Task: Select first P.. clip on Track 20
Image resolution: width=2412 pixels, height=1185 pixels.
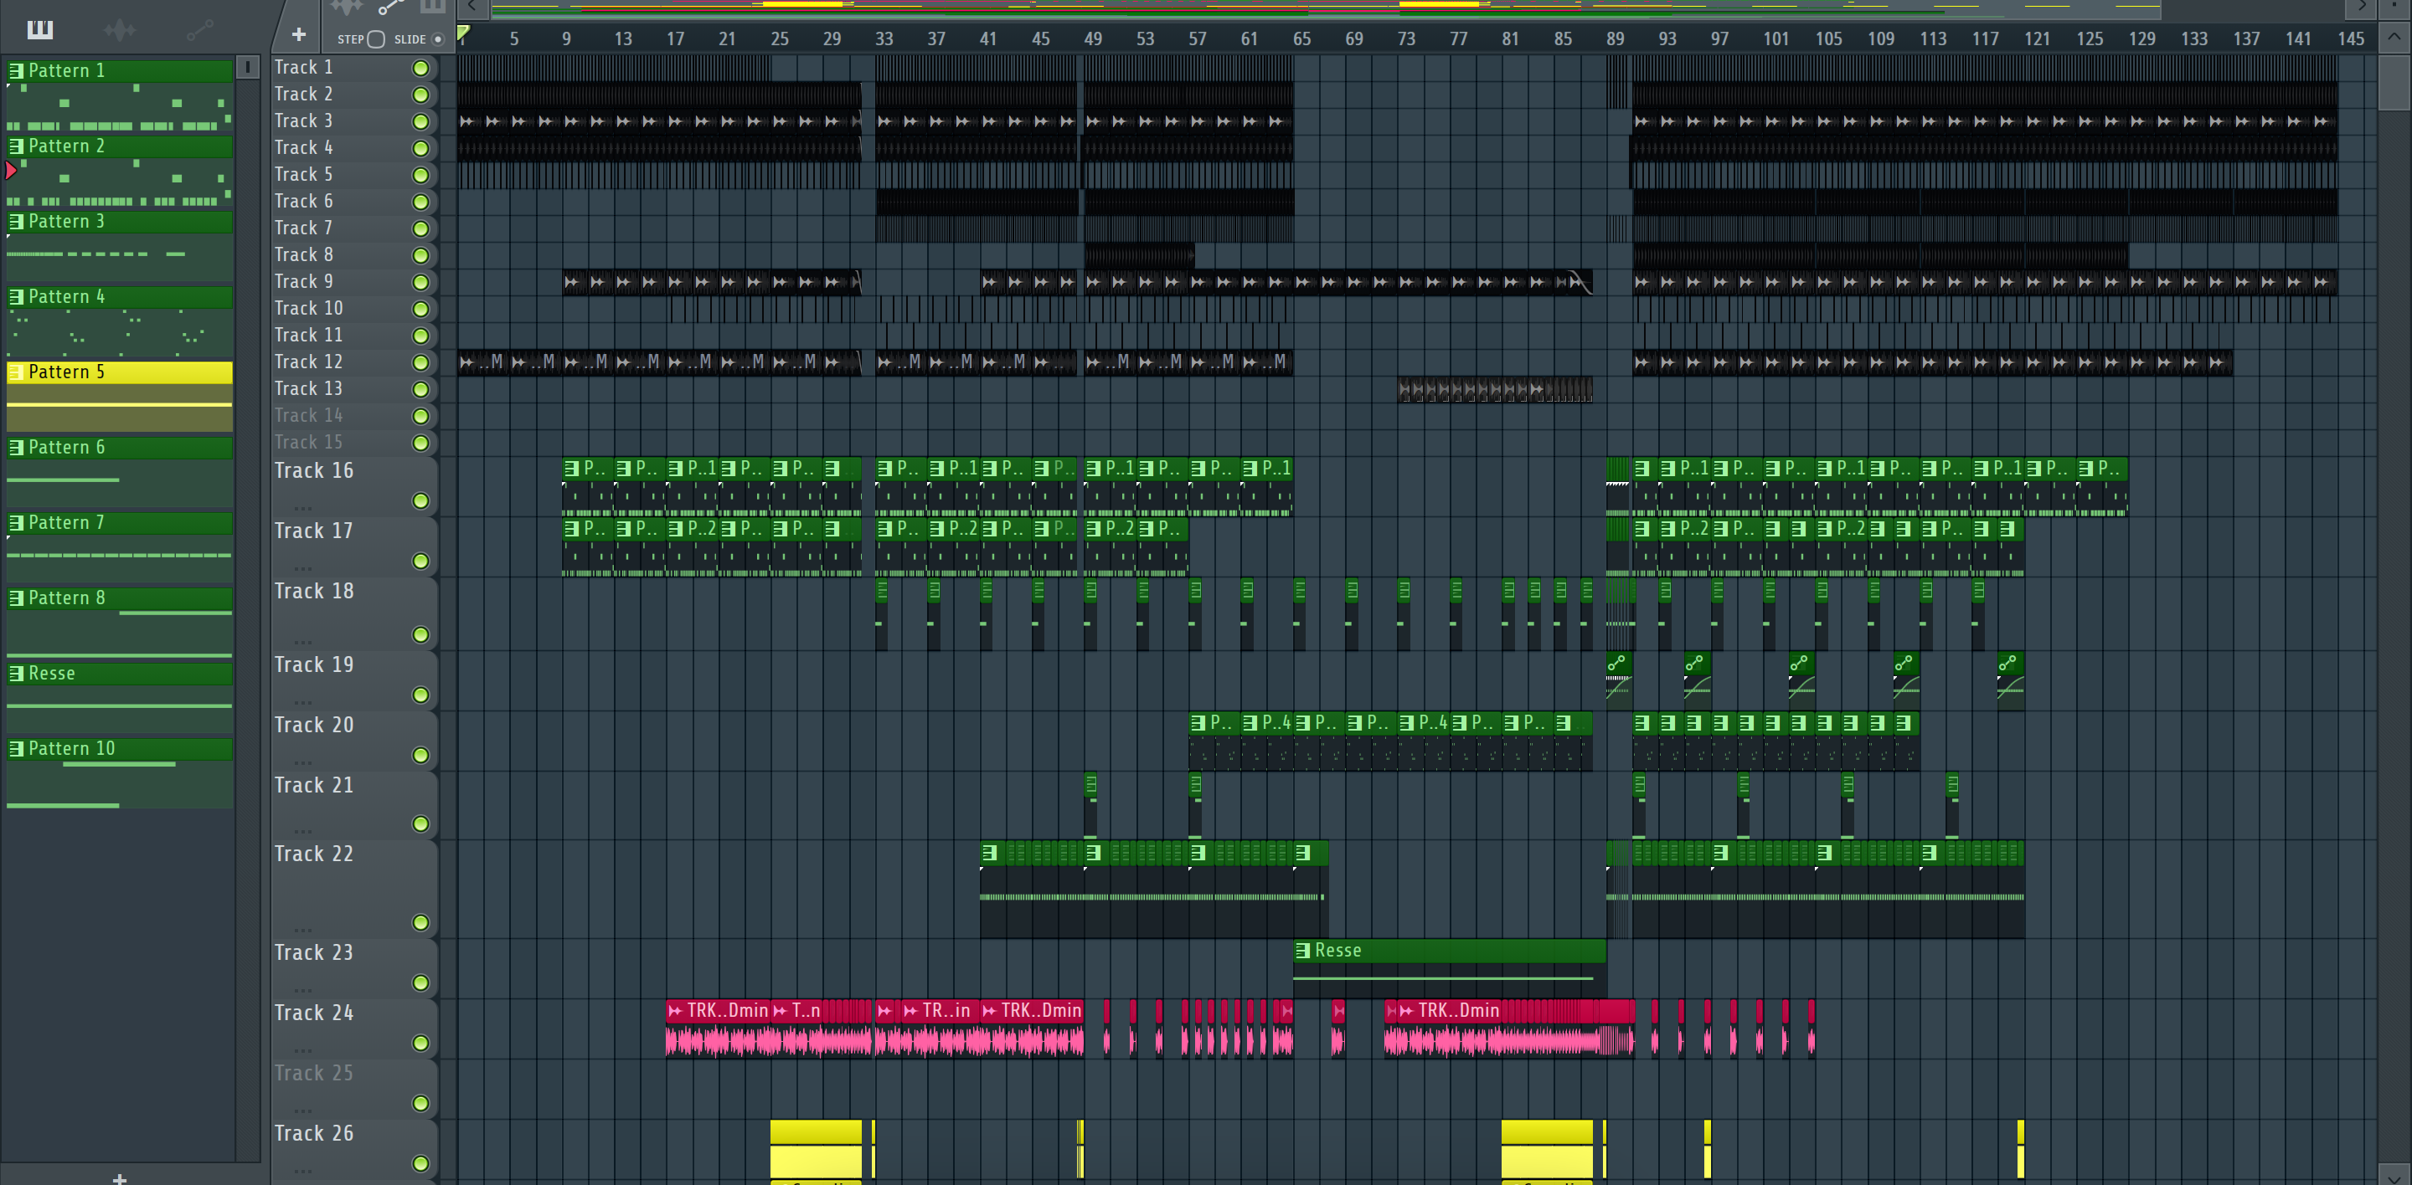Action: tap(1214, 741)
